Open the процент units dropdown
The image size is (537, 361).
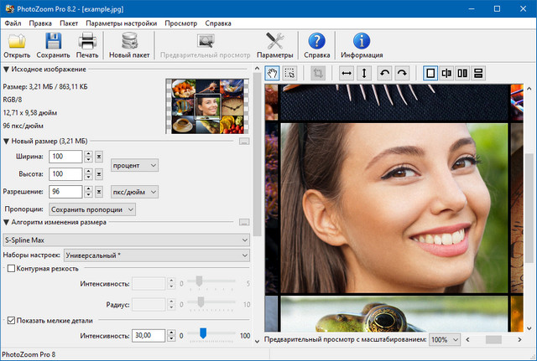[134, 165]
